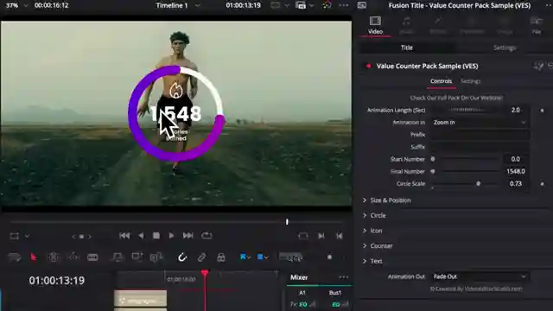Select the Title sub-tab
Viewport: 553px width, 311px height.
(x=407, y=48)
